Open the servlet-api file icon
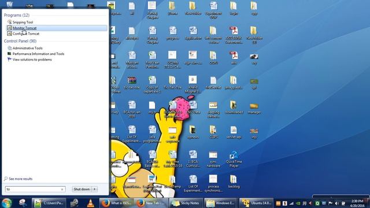The height and width of the screenshot is (208, 370). coord(234,132)
